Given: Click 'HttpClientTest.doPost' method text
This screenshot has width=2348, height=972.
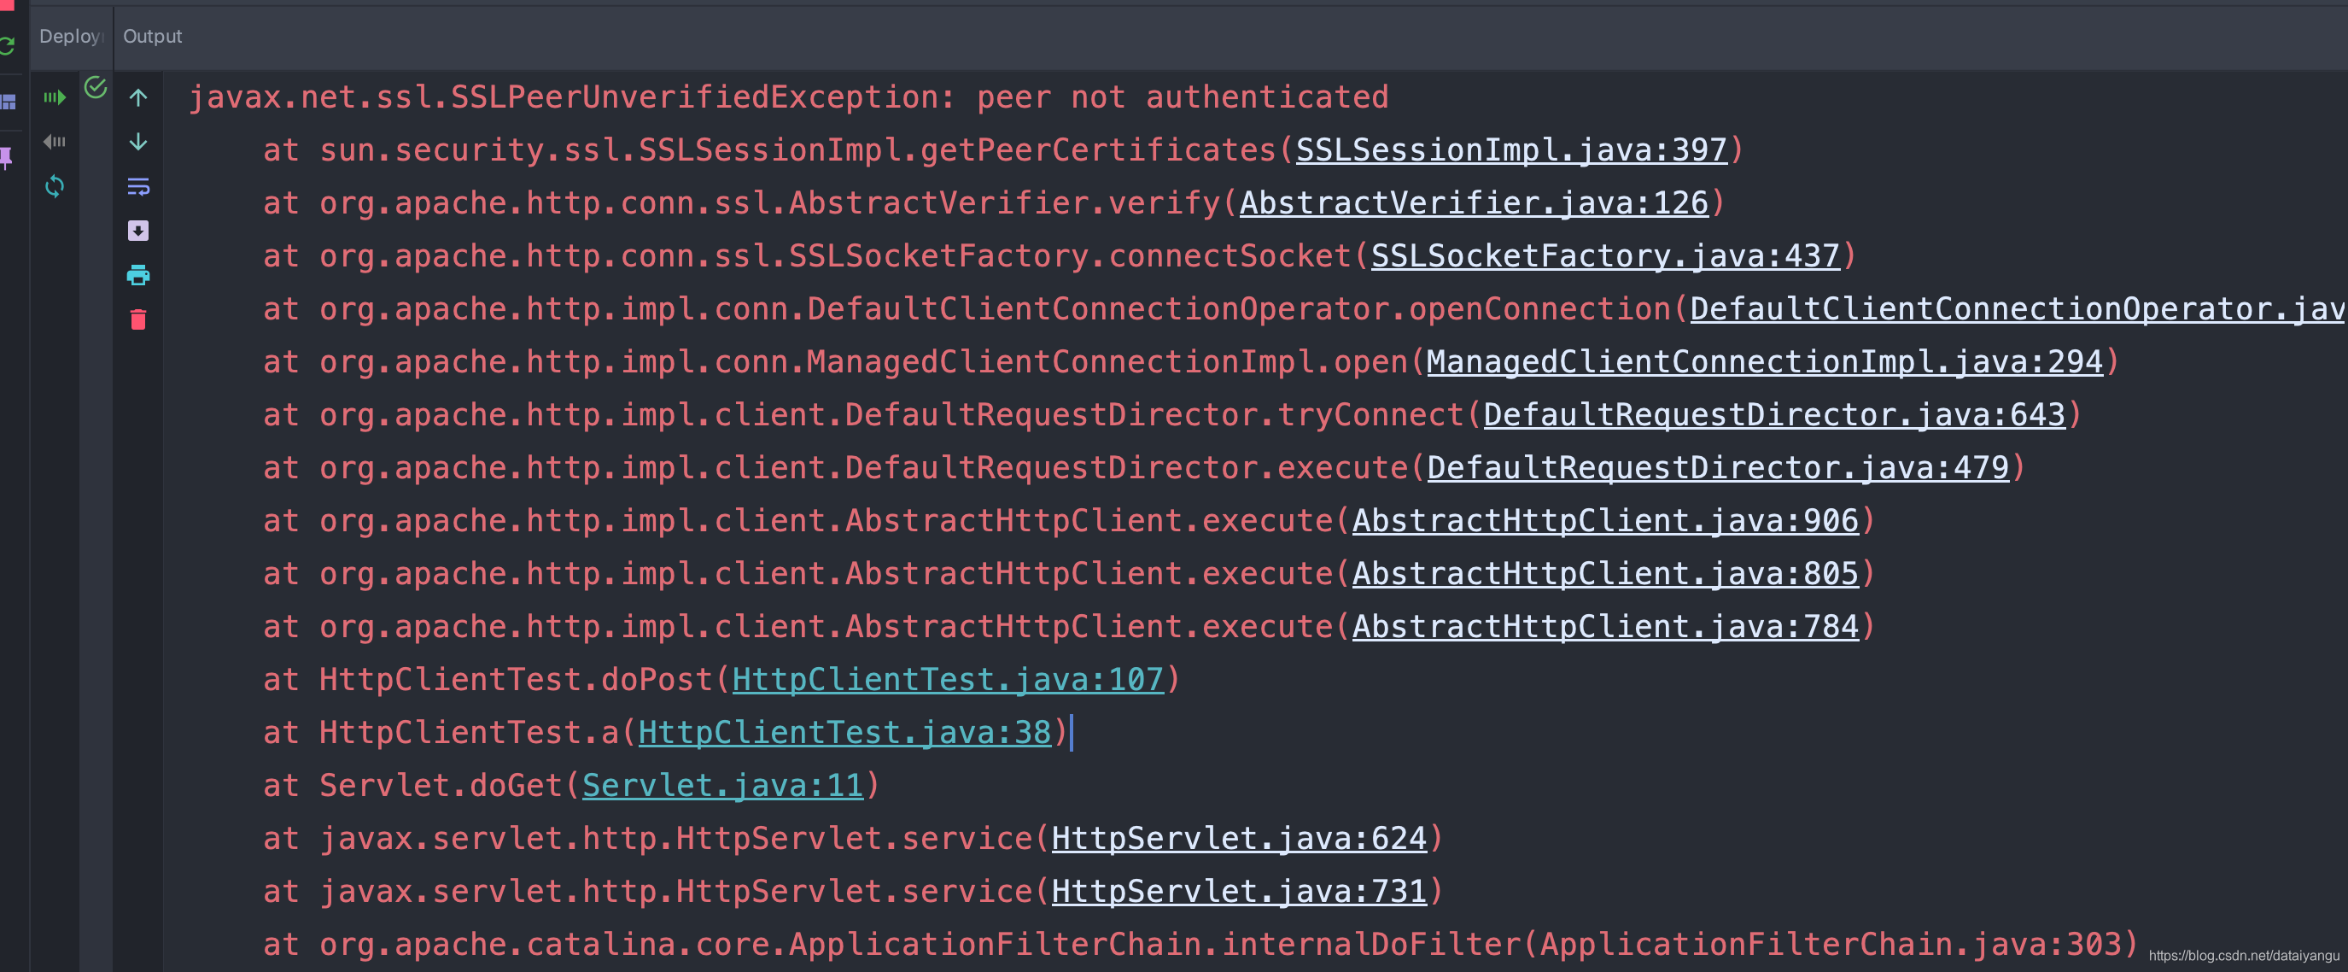Looking at the screenshot, I should [x=516, y=678].
